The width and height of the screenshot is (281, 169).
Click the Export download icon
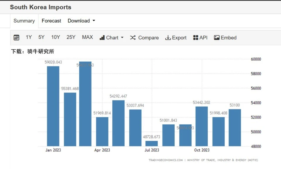coord(168,38)
